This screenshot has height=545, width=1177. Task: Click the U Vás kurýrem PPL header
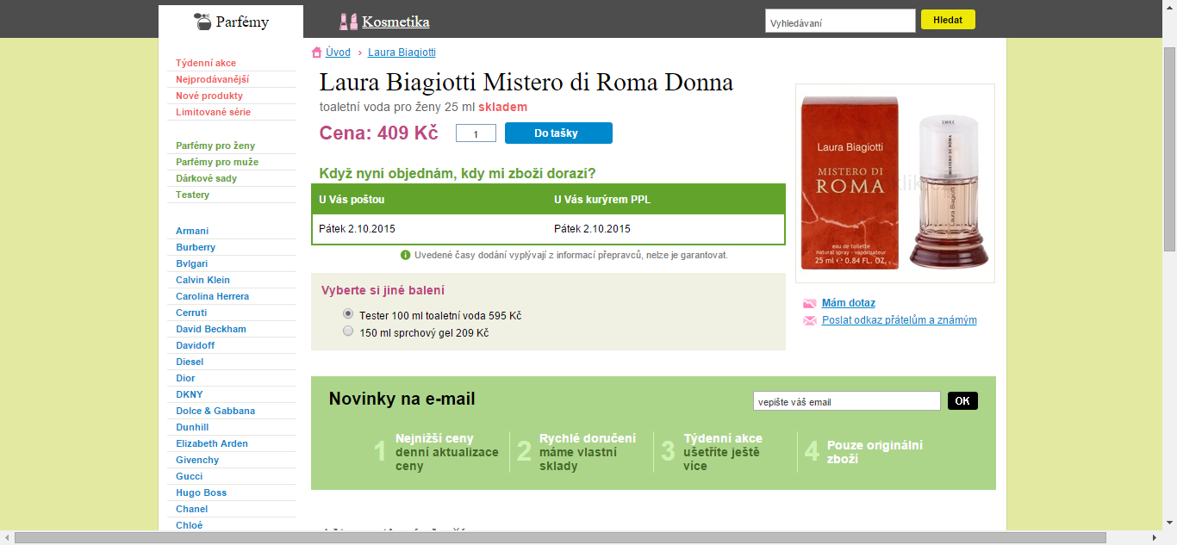(602, 200)
